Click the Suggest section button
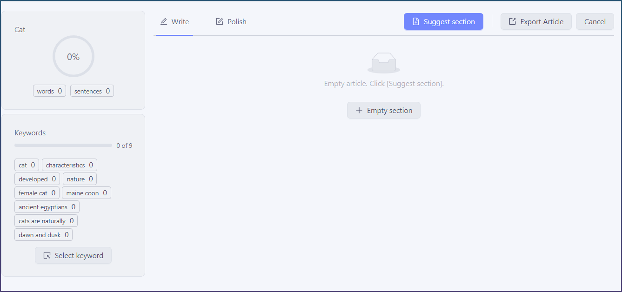The image size is (622, 292). (443, 22)
